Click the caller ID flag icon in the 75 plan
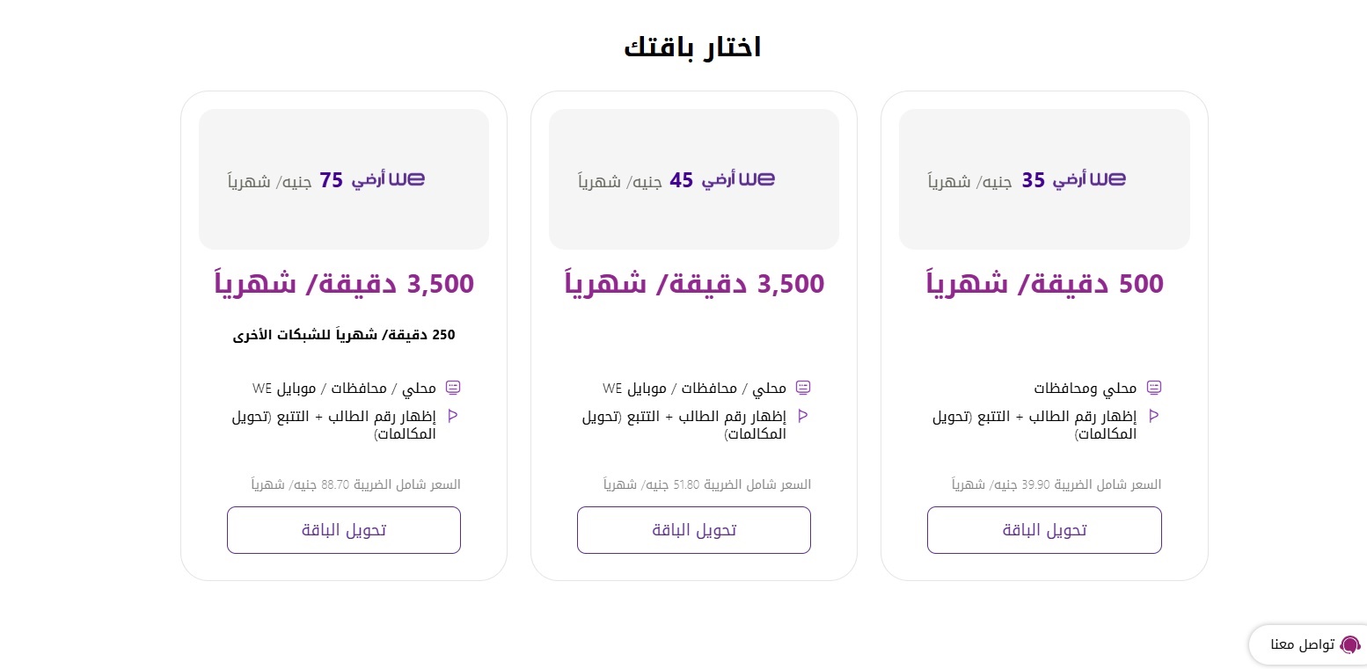The image size is (1367, 669). (453, 416)
